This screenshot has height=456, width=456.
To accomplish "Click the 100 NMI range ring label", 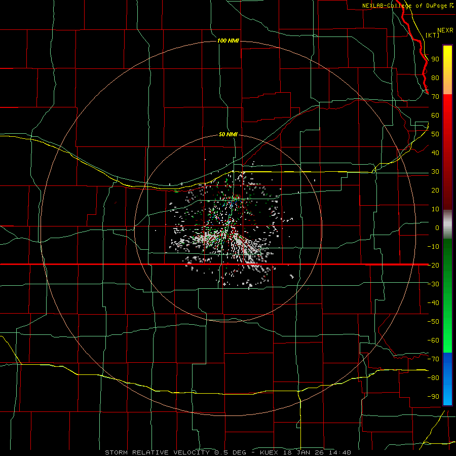I will tap(228, 41).
